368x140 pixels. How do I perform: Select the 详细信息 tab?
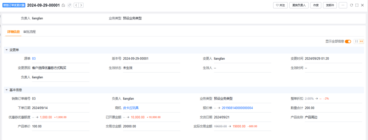13,32
